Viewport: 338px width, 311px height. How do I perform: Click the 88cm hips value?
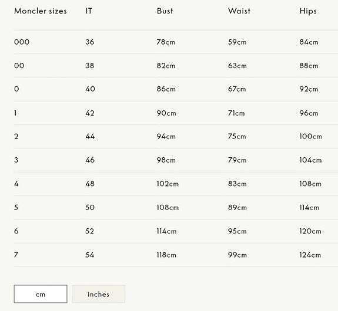point(309,66)
